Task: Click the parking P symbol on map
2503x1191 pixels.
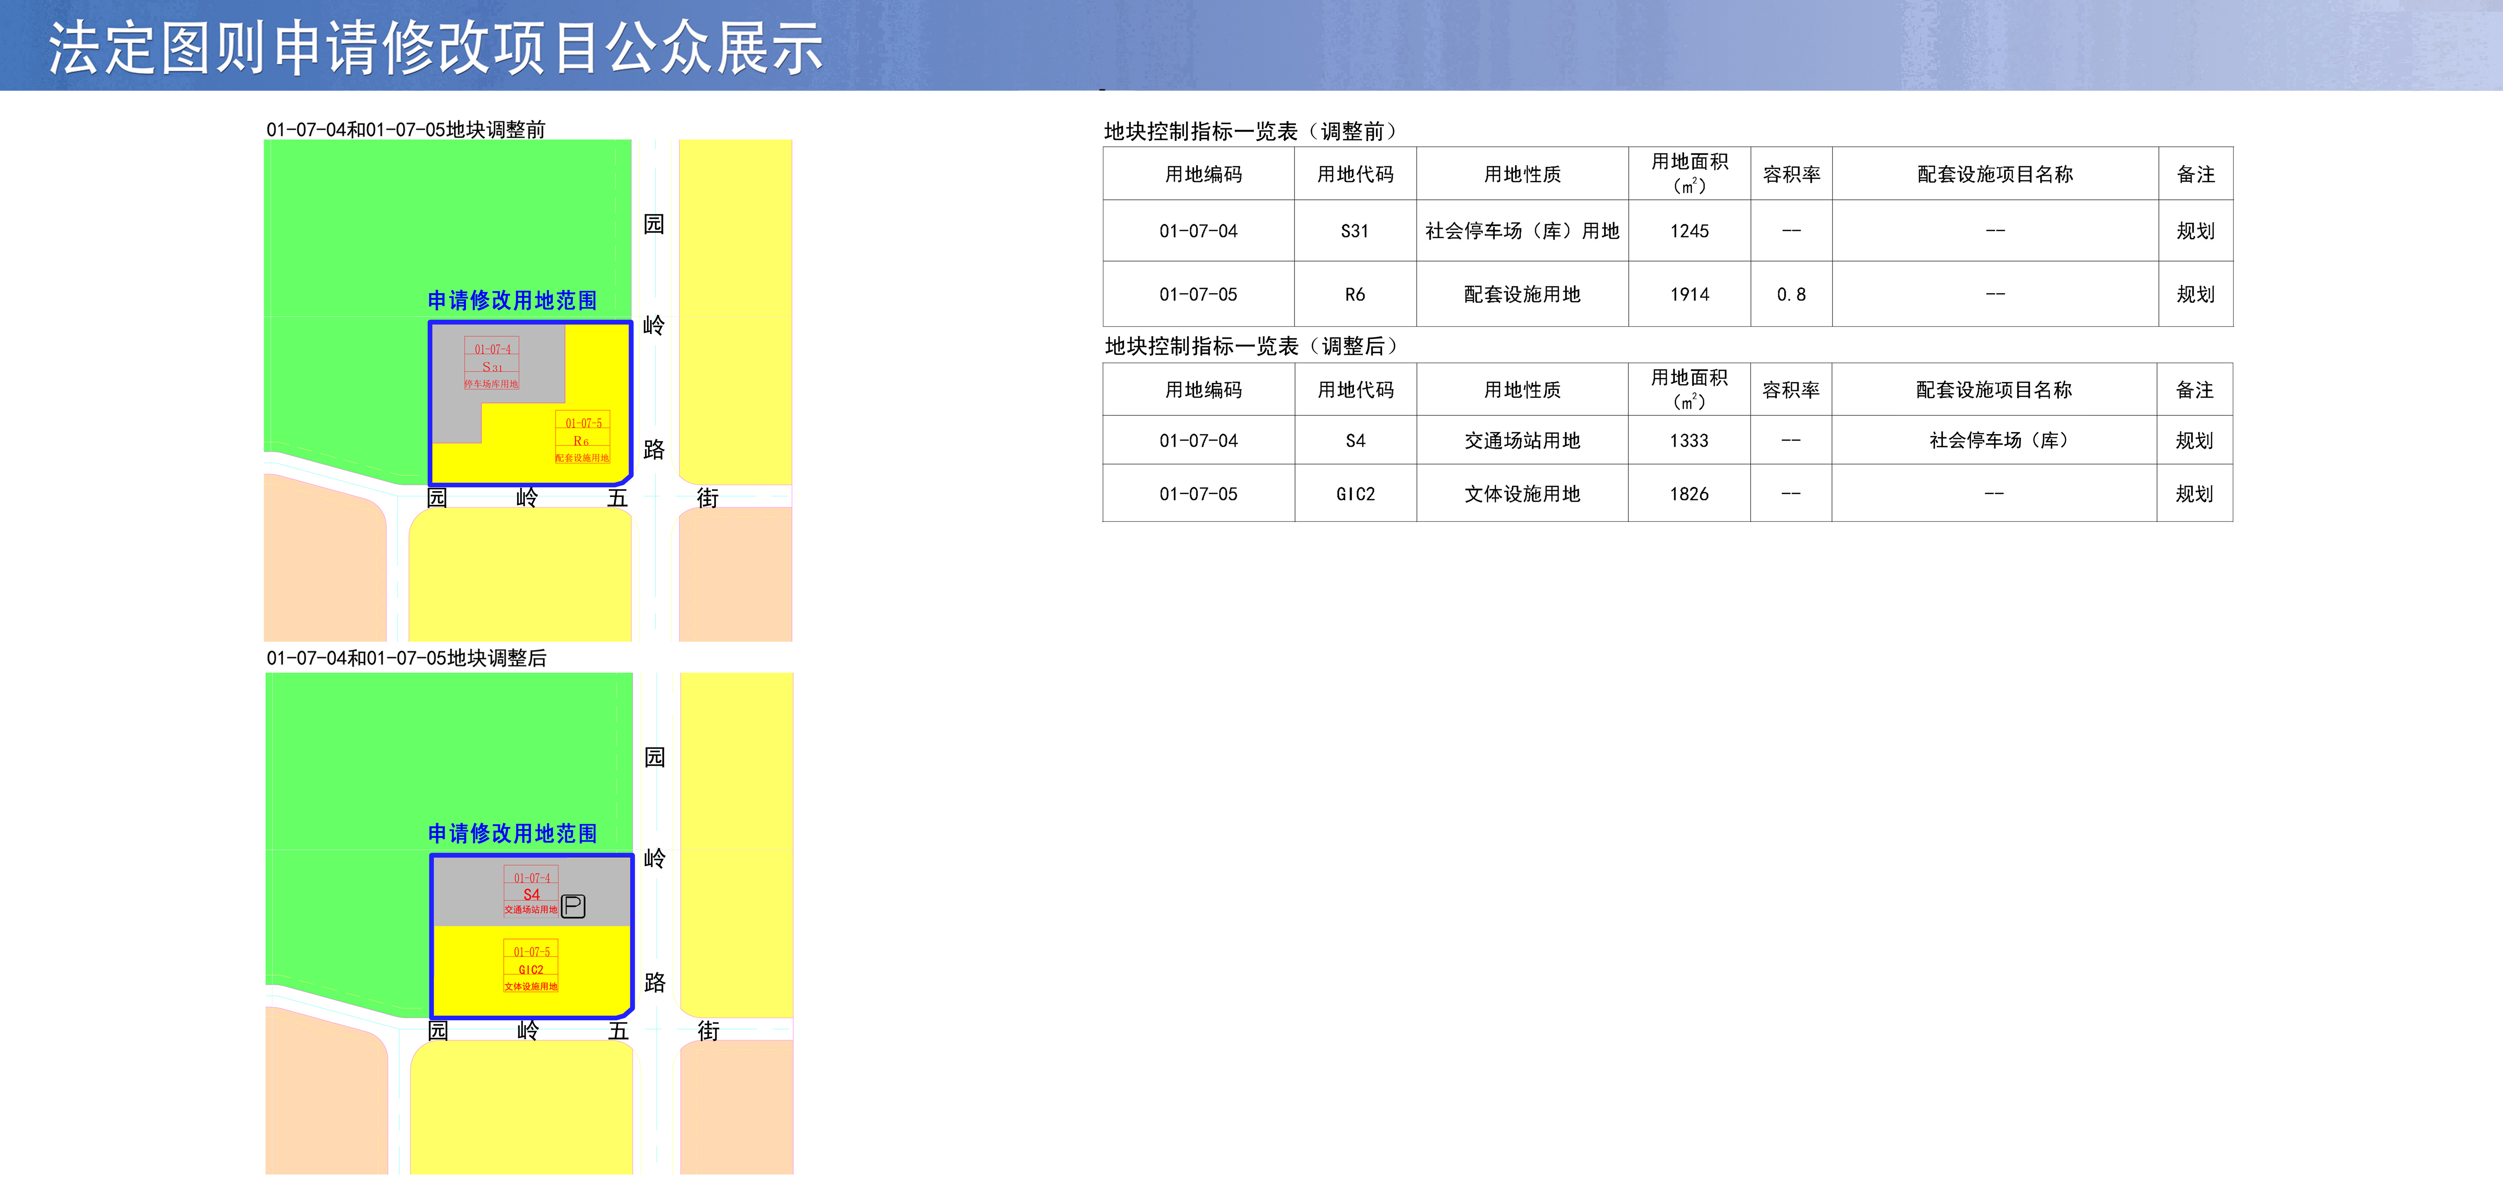Action: pyautogui.click(x=573, y=906)
